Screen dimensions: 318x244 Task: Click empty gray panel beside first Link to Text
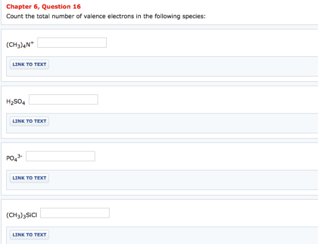182,67
